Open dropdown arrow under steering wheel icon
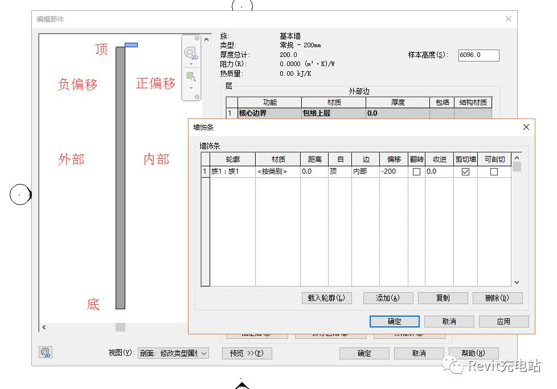Screen dimensions: 557x389 coord(191,64)
